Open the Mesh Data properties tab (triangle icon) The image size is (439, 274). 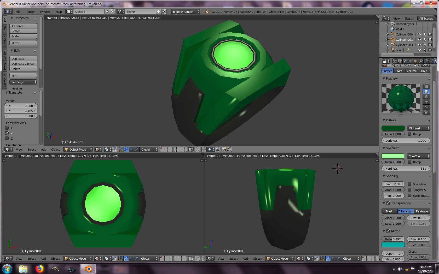[x=431, y=61]
